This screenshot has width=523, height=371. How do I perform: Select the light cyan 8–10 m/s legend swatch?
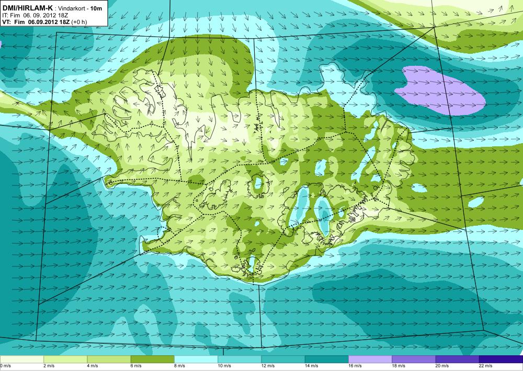[x=196, y=359]
